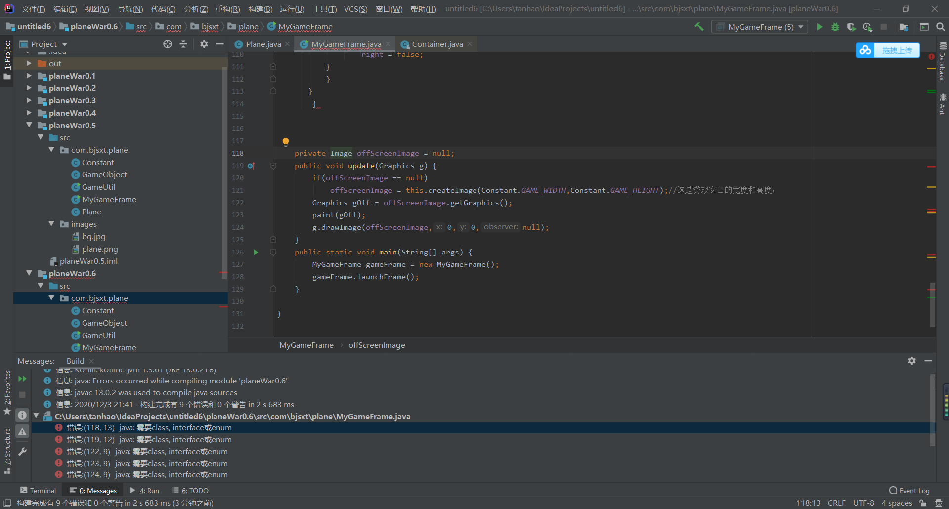Open 4: Run tool window
Image resolution: width=949 pixels, height=509 pixels.
tap(144, 491)
